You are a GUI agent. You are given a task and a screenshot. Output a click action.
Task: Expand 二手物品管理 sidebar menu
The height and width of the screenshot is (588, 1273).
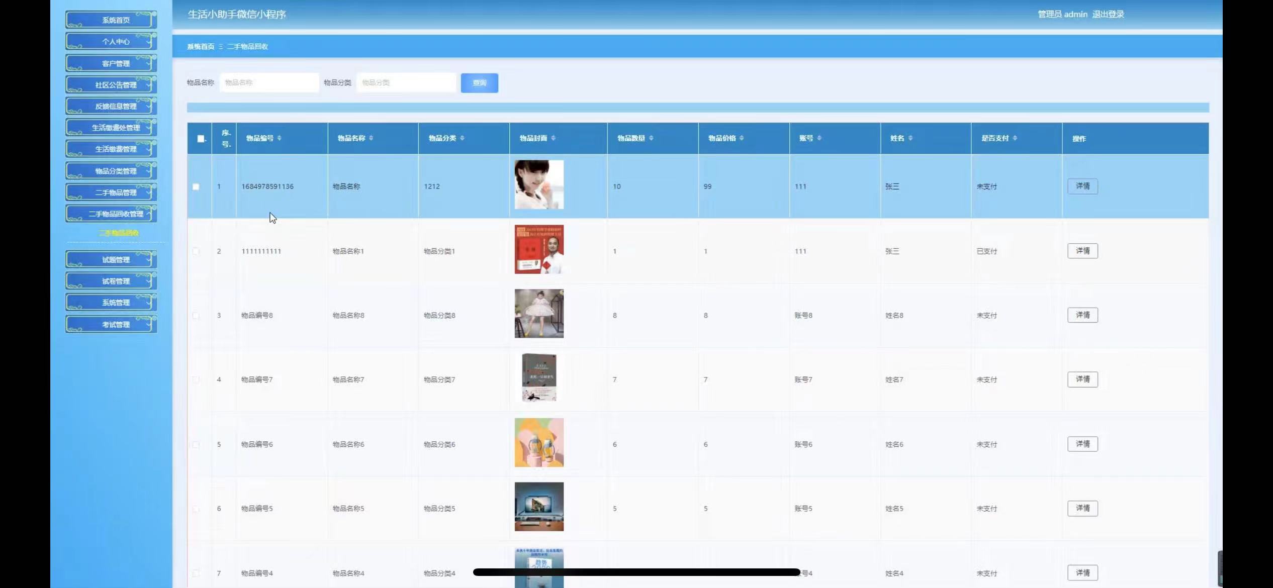111,192
